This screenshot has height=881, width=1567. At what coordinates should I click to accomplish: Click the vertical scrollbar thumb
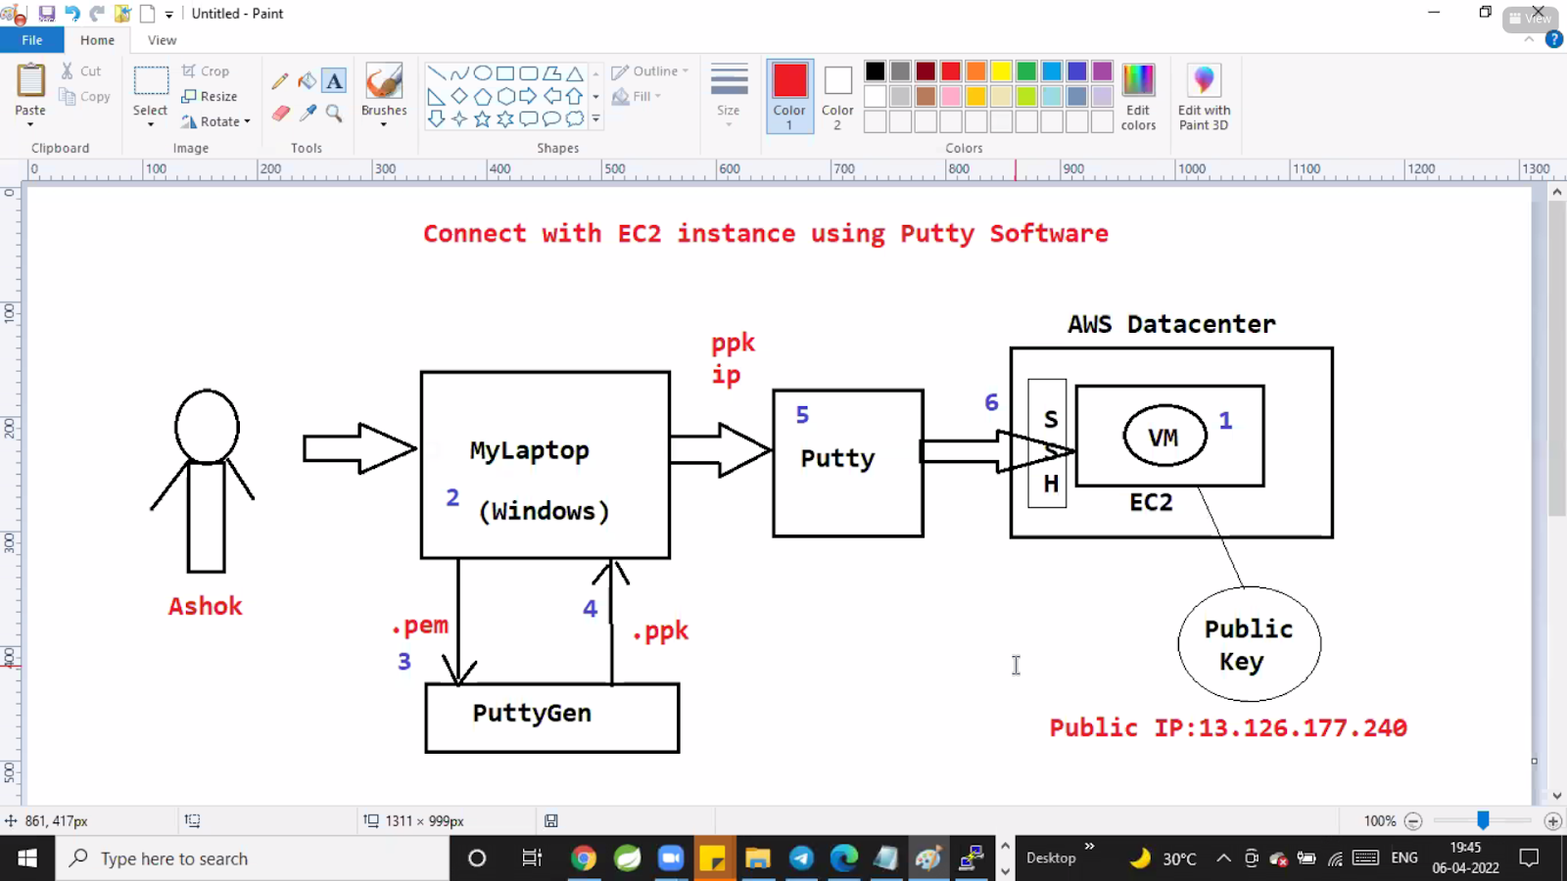click(1556, 358)
